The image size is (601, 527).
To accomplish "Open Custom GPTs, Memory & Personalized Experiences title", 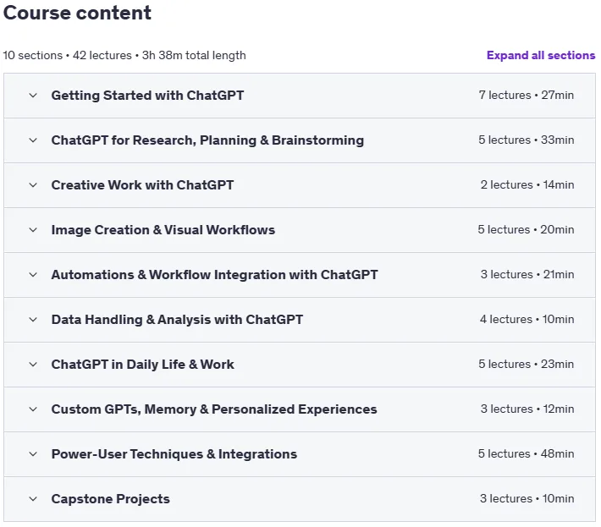I will (x=214, y=409).
